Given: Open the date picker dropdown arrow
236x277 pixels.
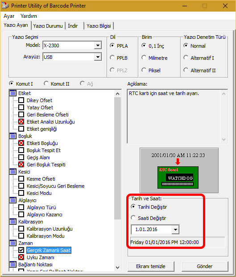Looking at the screenshot, I should tap(175, 229).
